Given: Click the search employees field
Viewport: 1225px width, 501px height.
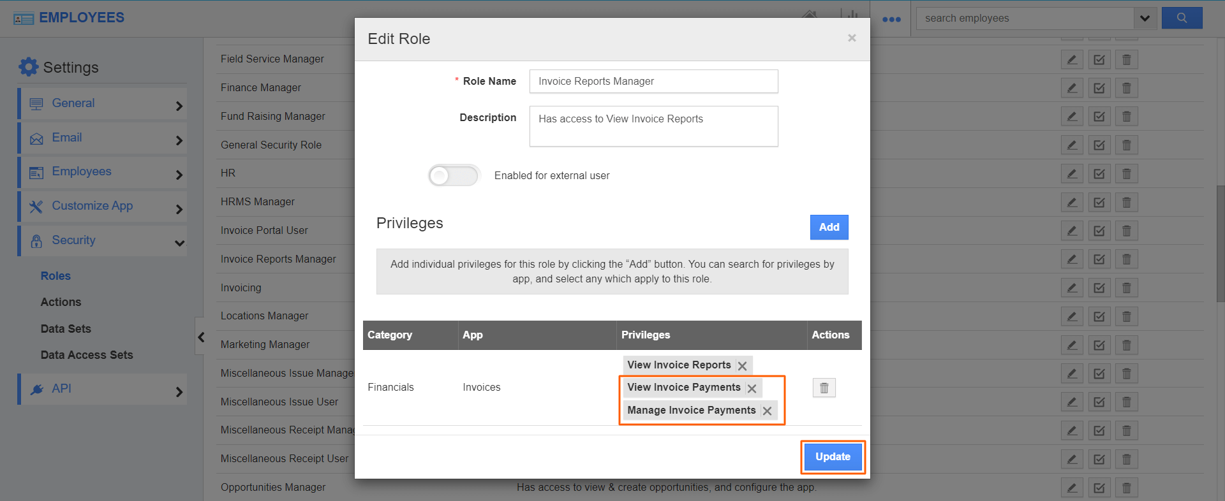Looking at the screenshot, I should click(x=1025, y=18).
